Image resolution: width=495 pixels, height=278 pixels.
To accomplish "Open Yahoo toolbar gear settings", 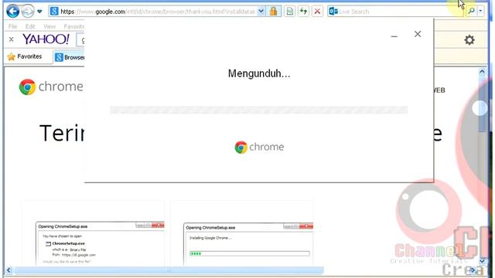I will coord(469,40).
